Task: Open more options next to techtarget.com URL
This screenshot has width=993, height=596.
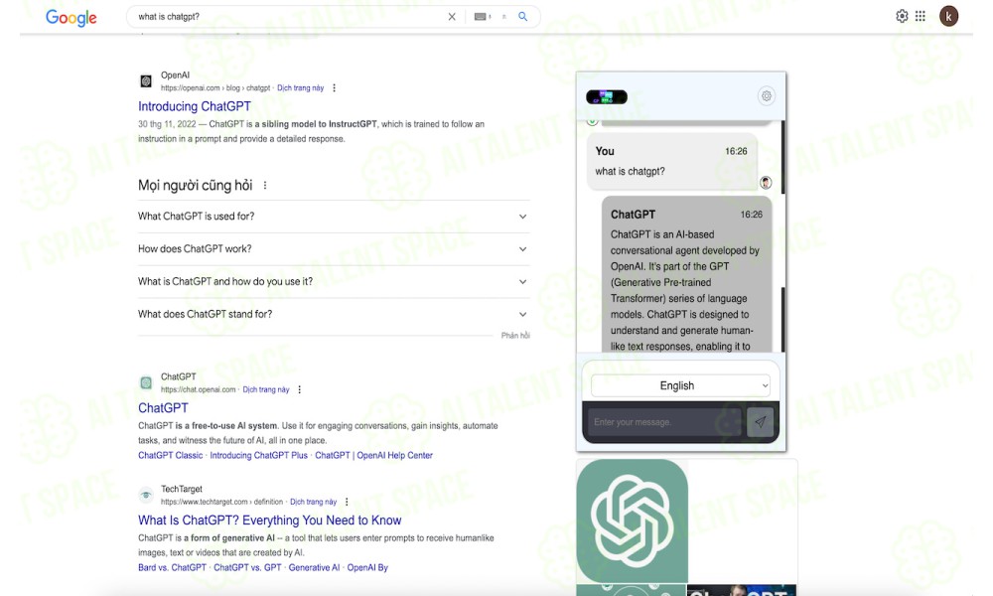Action: tap(347, 502)
